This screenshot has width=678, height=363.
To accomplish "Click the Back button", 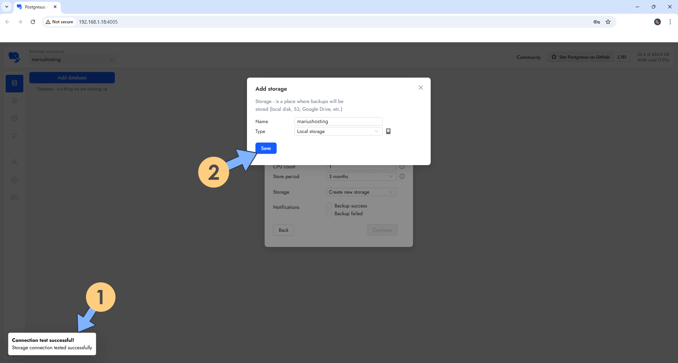I will pos(283,230).
